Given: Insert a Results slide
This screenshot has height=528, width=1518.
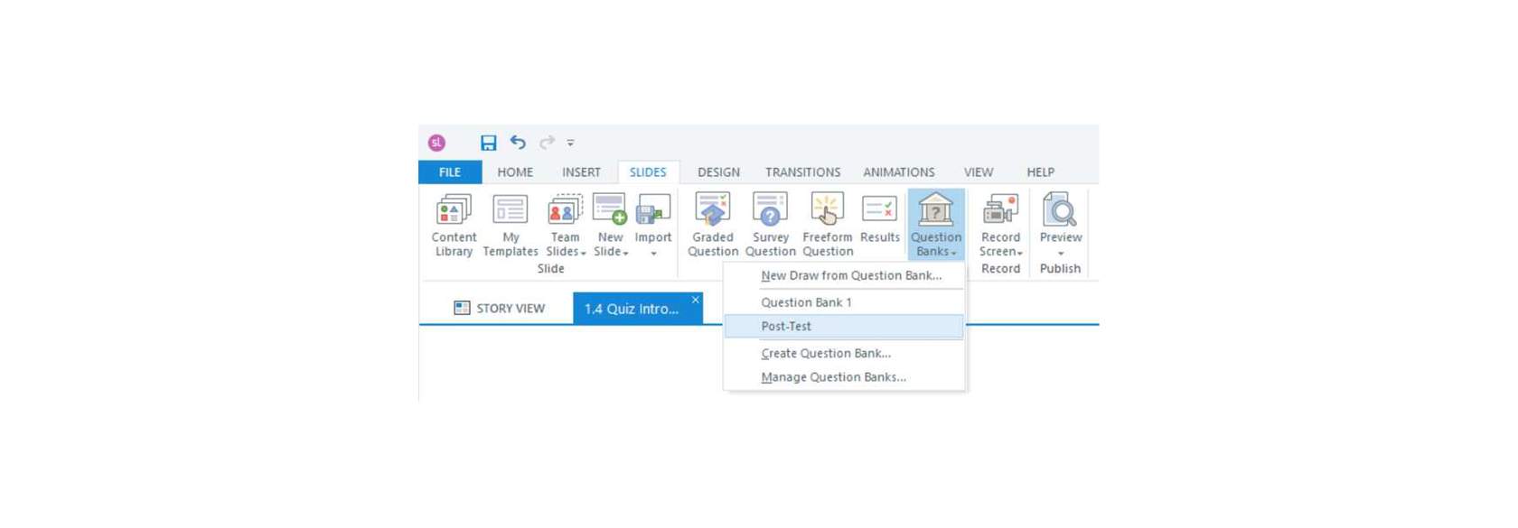Looking at the screenshot, I should click(879, 218).
